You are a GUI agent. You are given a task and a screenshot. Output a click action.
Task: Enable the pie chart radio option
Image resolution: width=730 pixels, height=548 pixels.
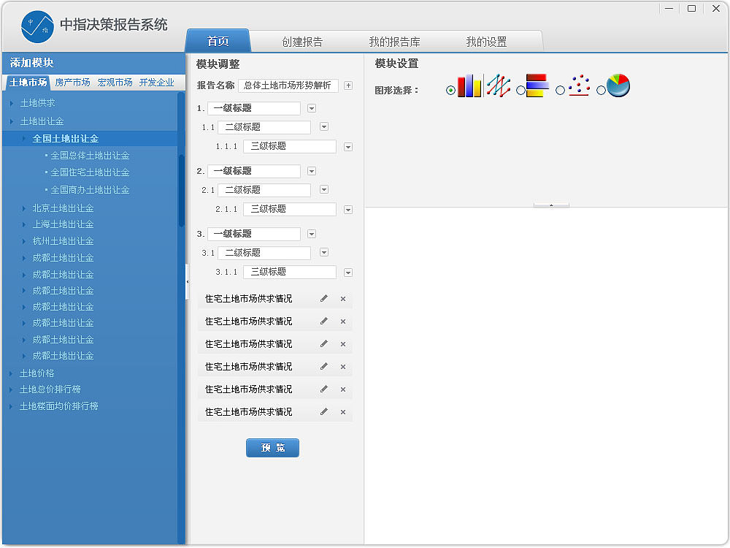pos(599,89)
